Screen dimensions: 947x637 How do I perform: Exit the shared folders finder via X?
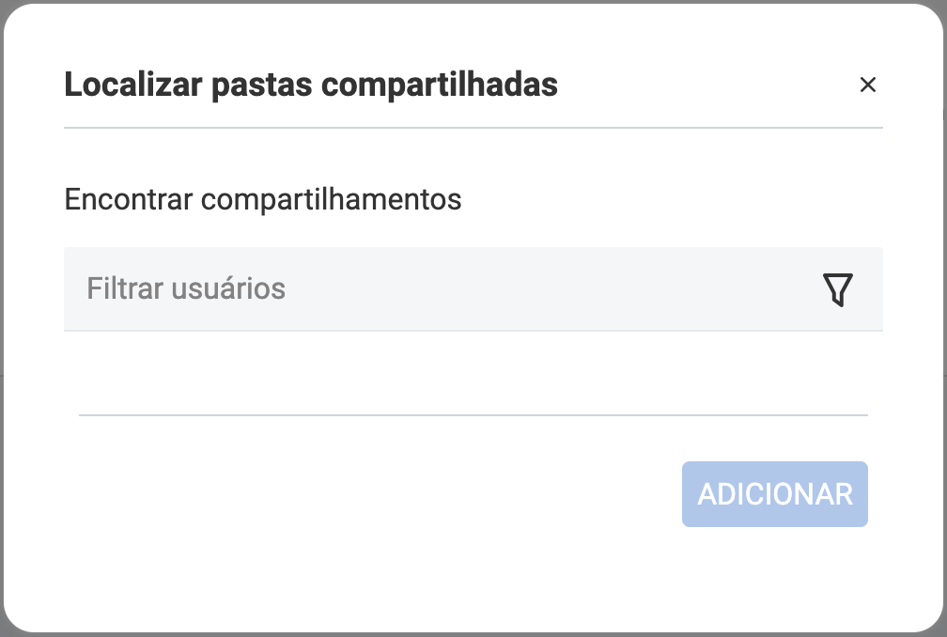tap(867, 85)
